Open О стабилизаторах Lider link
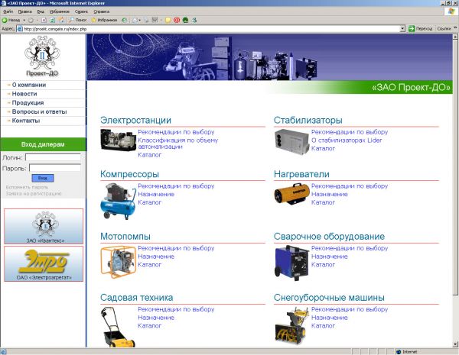This screenshot has height=355, width=459. pyautogui.click(x=347, y=140)
